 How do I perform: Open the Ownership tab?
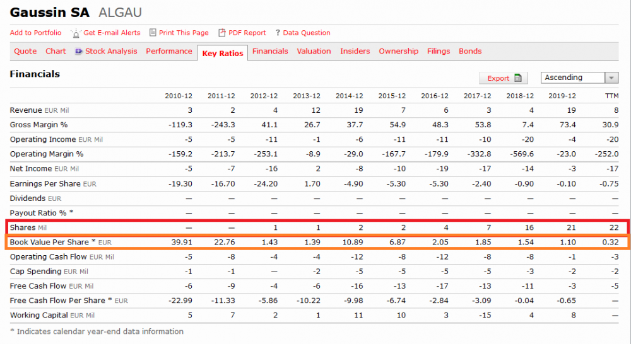point(398,51)
